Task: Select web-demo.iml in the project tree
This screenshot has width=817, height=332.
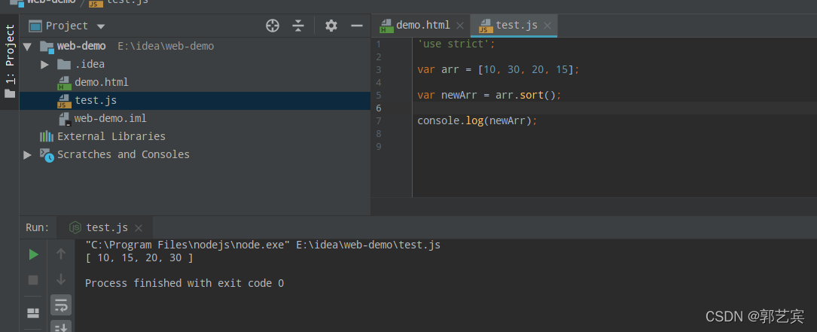Action: pos(110,118)
